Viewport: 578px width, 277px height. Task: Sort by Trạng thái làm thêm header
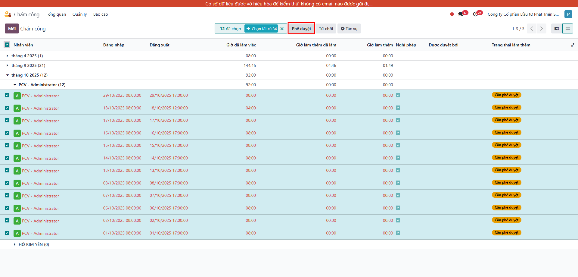point(511,45)
